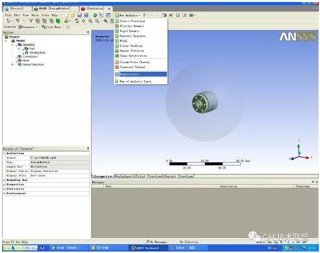Click the Open folder icon in toolbar

coord(73,15)
